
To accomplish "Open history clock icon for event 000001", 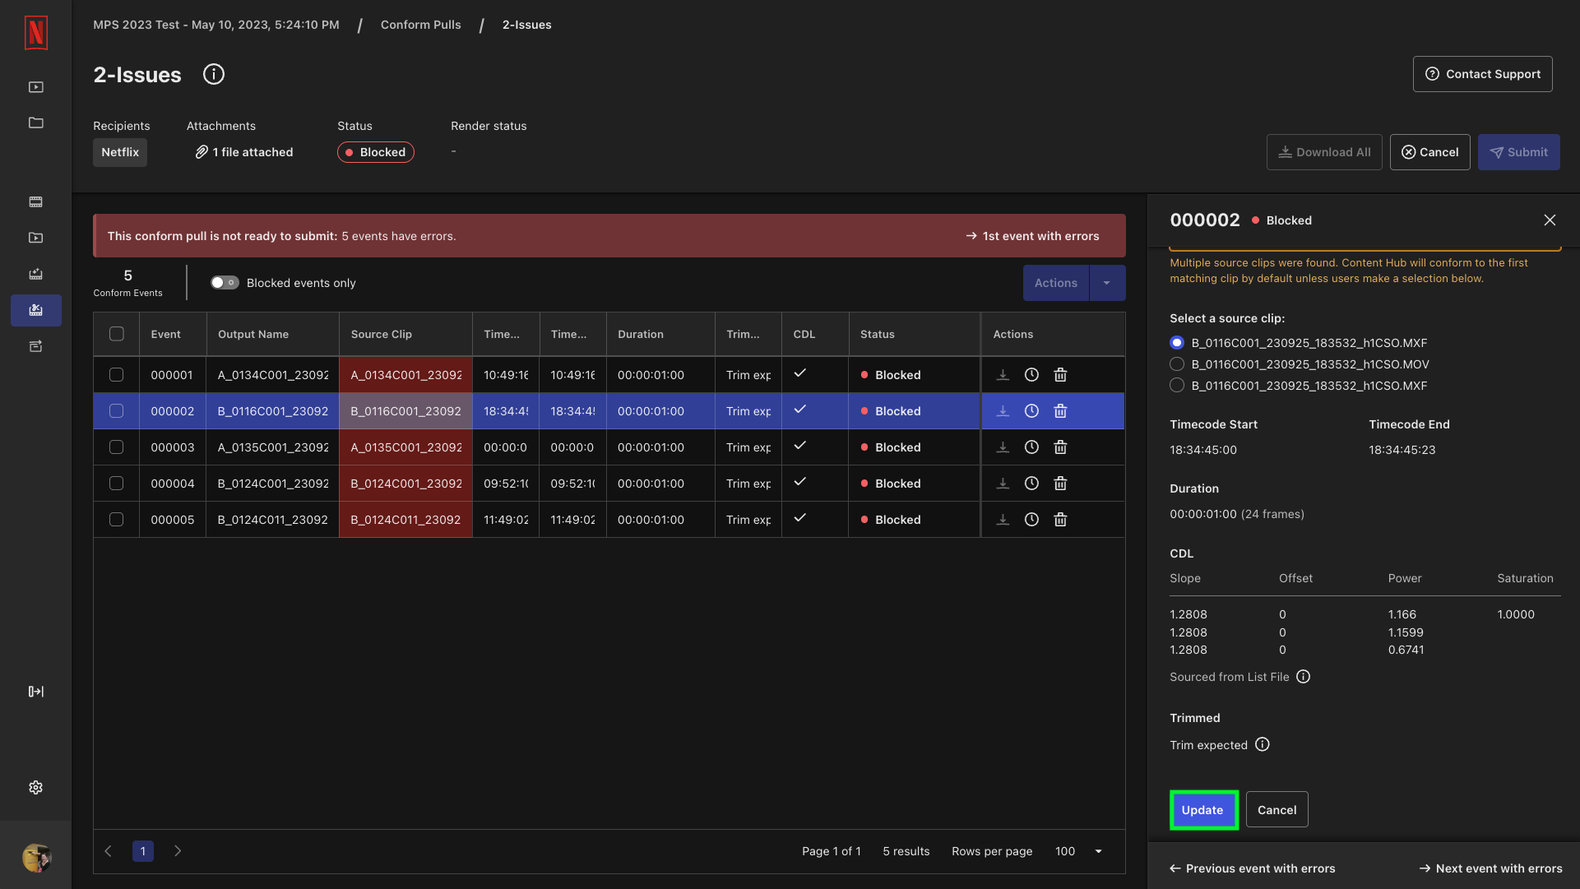I will (1031, 375).
